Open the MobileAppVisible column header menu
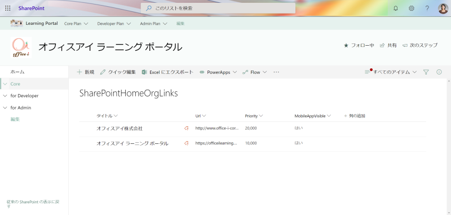Viewport: 451px width, 215px height. (x=313, y=116)
